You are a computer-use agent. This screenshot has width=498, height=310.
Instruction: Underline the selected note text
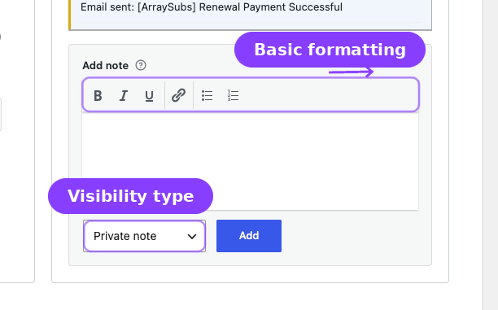click(149, 95)
